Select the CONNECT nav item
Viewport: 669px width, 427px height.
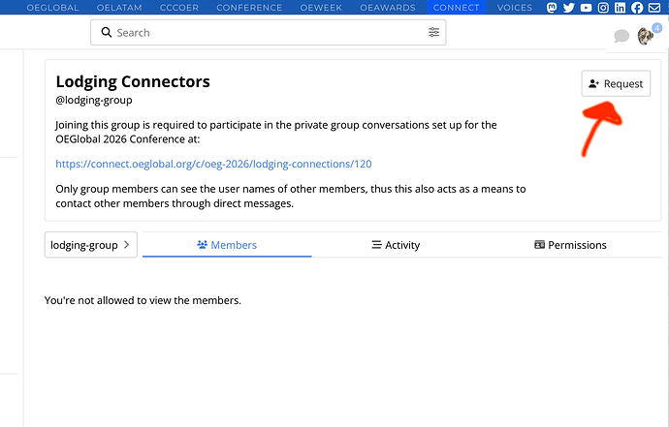click(456, 7)
